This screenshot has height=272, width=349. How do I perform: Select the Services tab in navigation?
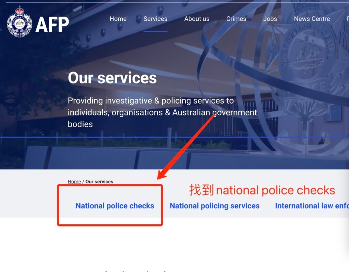[155, 19]
